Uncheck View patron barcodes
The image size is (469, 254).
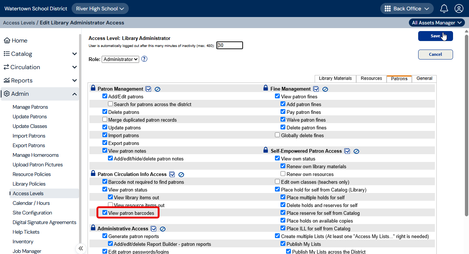(105, 213)
